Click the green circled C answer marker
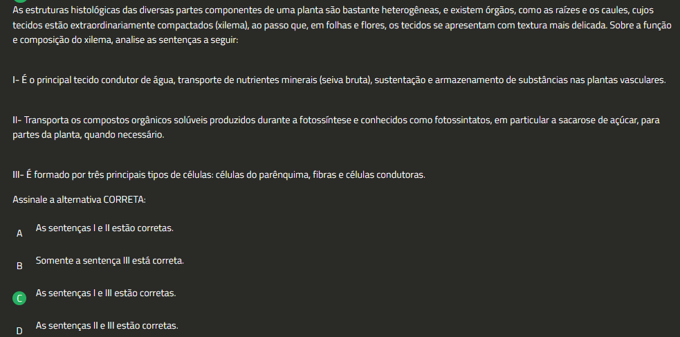 click(x=19, y=298)
